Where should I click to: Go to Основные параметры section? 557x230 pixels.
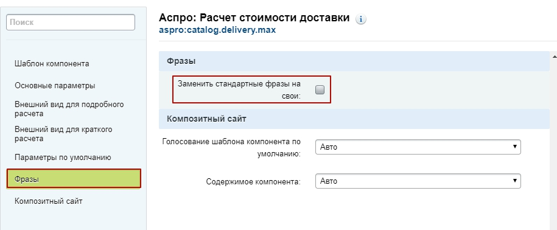pyautogui.click(x=55, y=86)
